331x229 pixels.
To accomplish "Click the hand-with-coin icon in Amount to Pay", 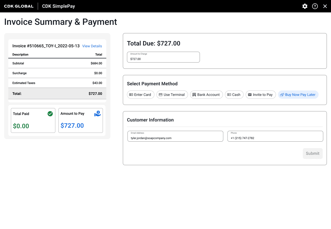I will point(97,114).
